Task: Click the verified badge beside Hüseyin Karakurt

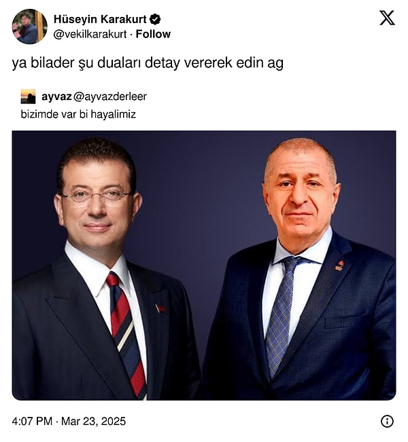Action: pos(155,20)
